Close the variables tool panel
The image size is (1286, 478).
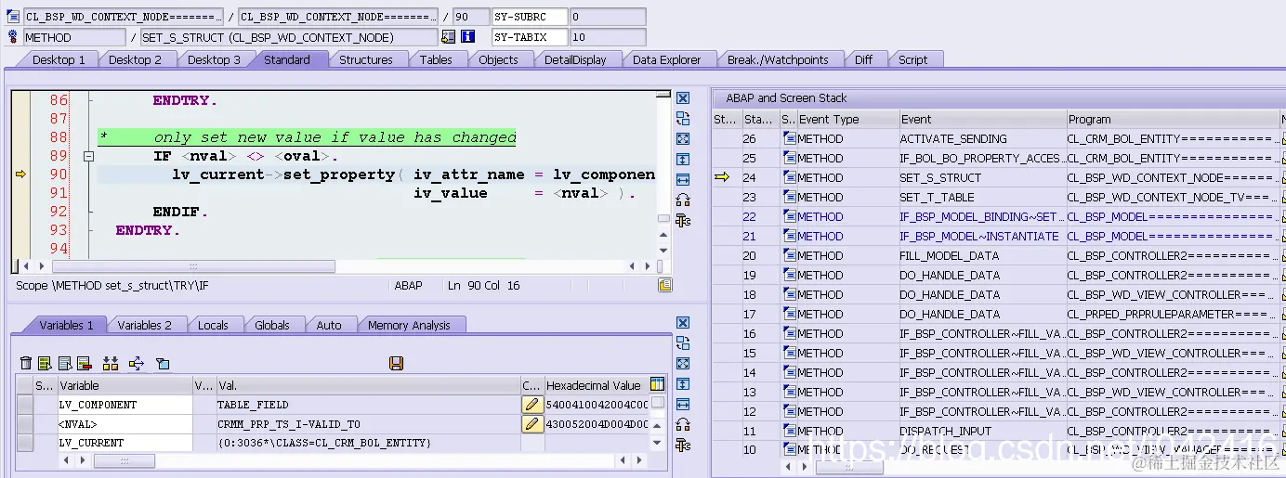coord(683,323)
